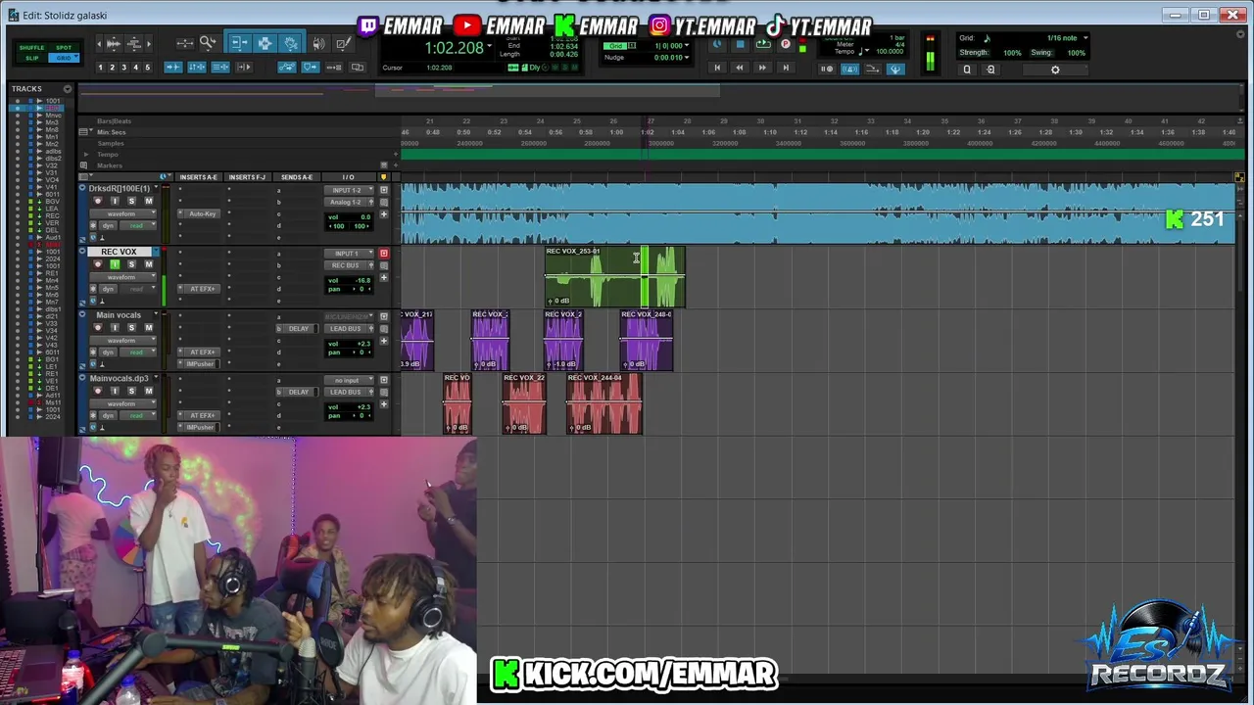Screen dimensions: 1254x705
Task: Select the Trim tool
Action: (x=239, y=43)
